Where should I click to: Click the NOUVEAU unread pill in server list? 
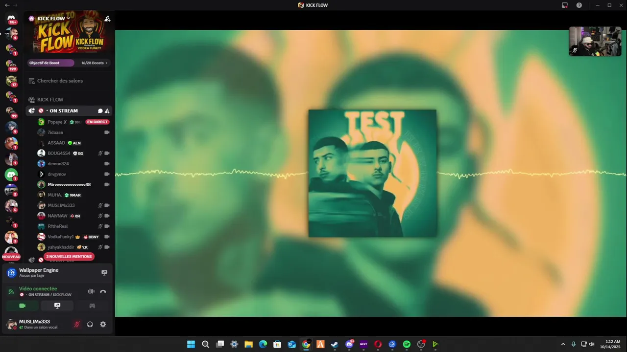11,257
